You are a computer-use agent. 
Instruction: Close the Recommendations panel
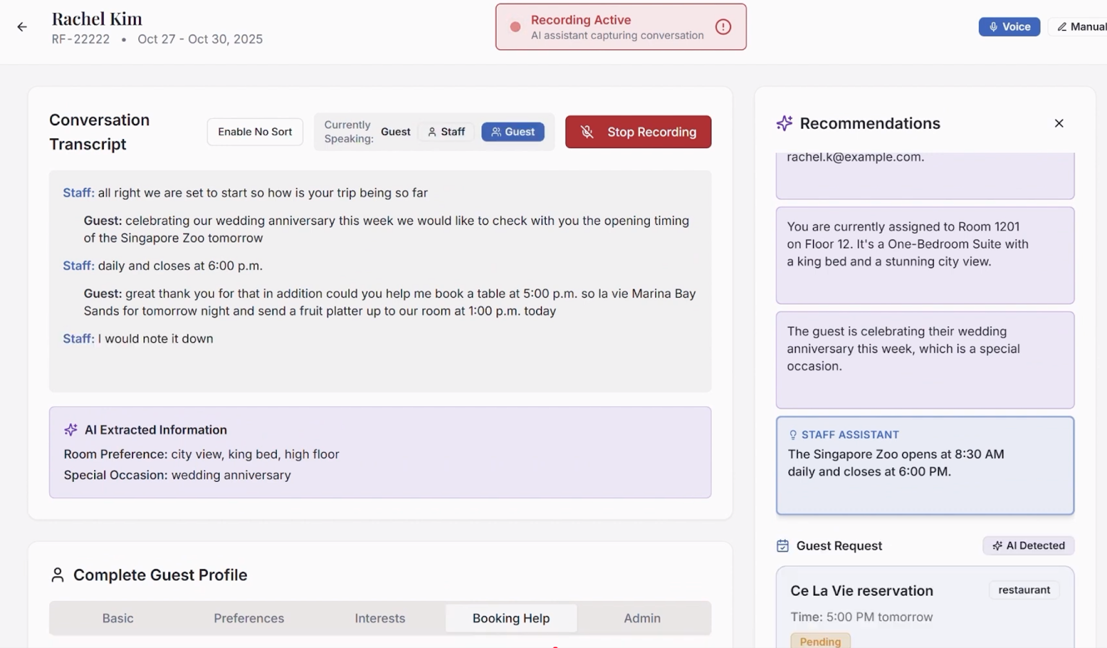pos(1059,123)
